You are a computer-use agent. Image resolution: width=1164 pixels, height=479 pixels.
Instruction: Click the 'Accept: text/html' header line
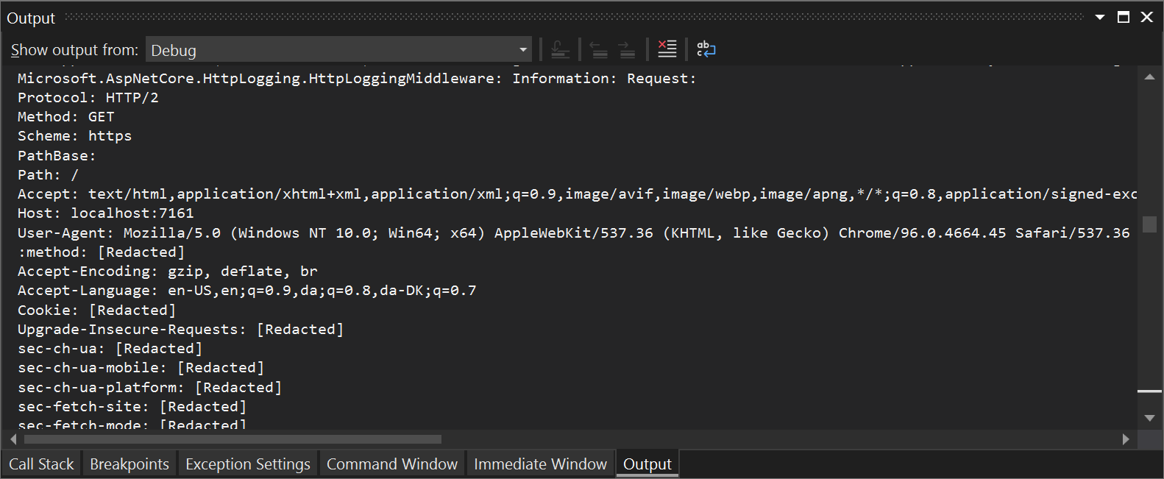577,194
